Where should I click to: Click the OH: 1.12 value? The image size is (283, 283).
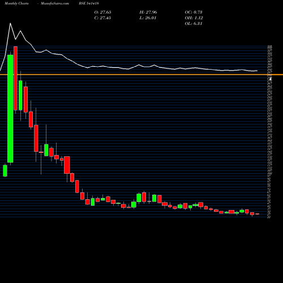[194, 18]
